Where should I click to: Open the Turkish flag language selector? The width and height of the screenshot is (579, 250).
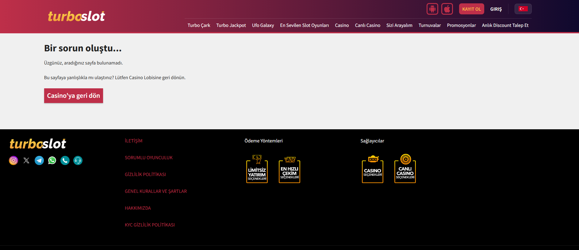click(523, 9)
